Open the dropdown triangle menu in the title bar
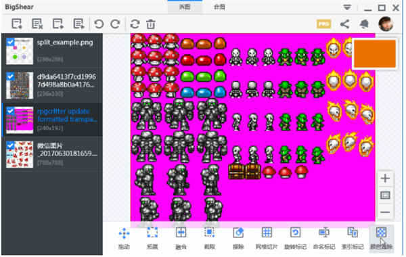This screenshot has height=257, width=406. (x=347, y=7)
